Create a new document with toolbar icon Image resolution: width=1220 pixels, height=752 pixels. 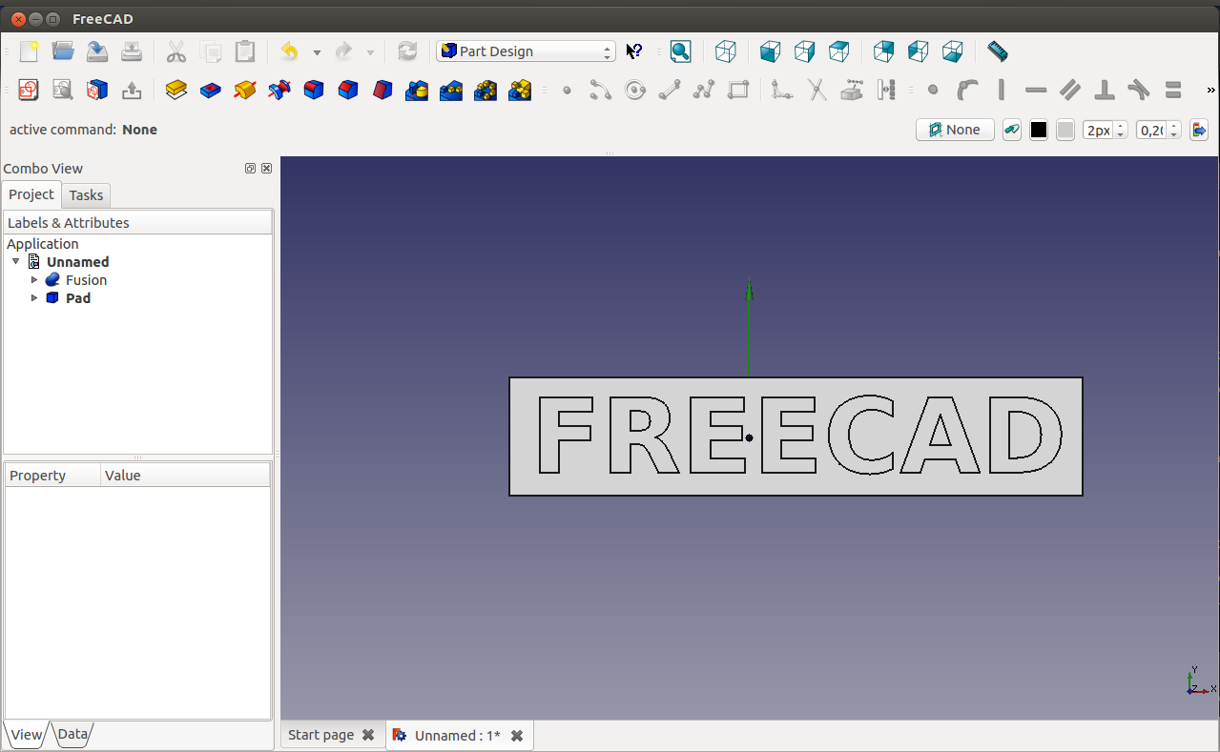tap(29, 51)
